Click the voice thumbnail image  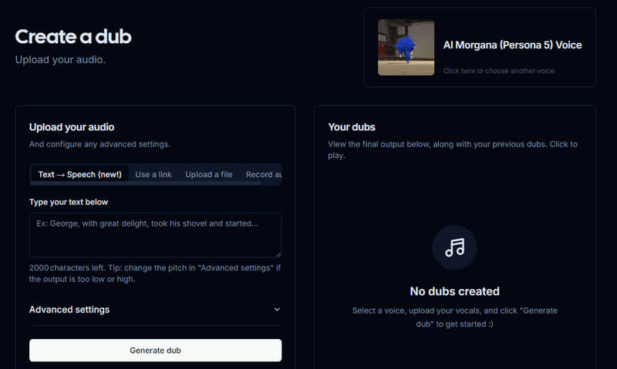click(x=406, y=48)
